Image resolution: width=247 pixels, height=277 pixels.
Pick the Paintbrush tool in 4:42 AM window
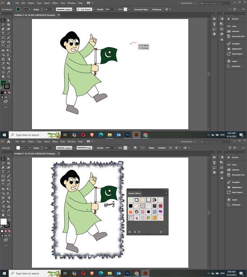pos(9,38)
